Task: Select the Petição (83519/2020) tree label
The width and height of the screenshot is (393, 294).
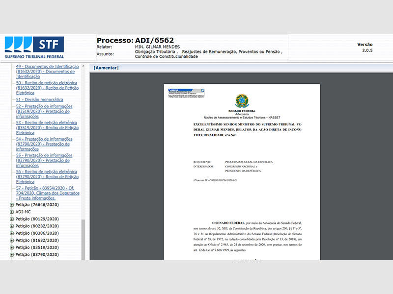Action: point(37,247)
